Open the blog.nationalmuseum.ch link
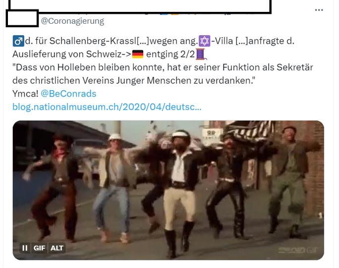This screenshot has height=268, width=339. (107, 107)
